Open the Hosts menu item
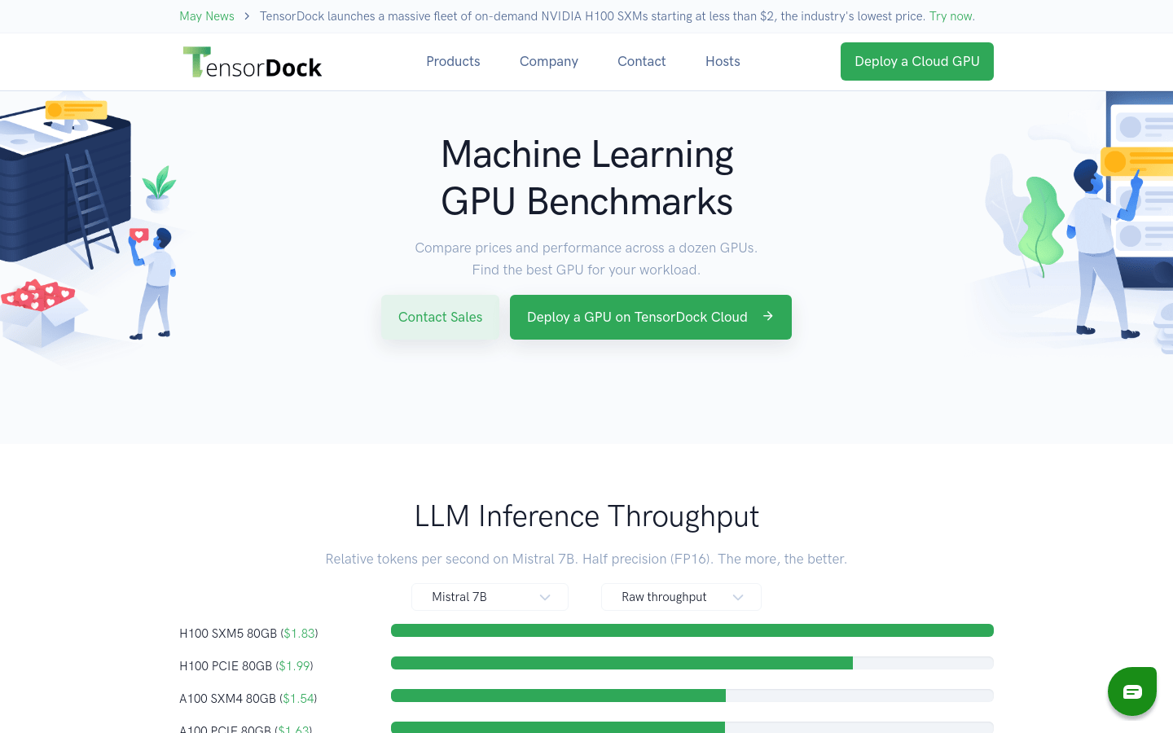This screenshot has width=1173, height=733. click(x=723, y=61)
